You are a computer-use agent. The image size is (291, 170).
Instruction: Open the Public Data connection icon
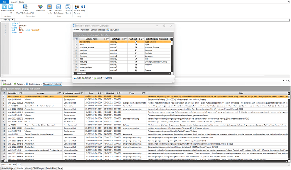pos(25,7)
